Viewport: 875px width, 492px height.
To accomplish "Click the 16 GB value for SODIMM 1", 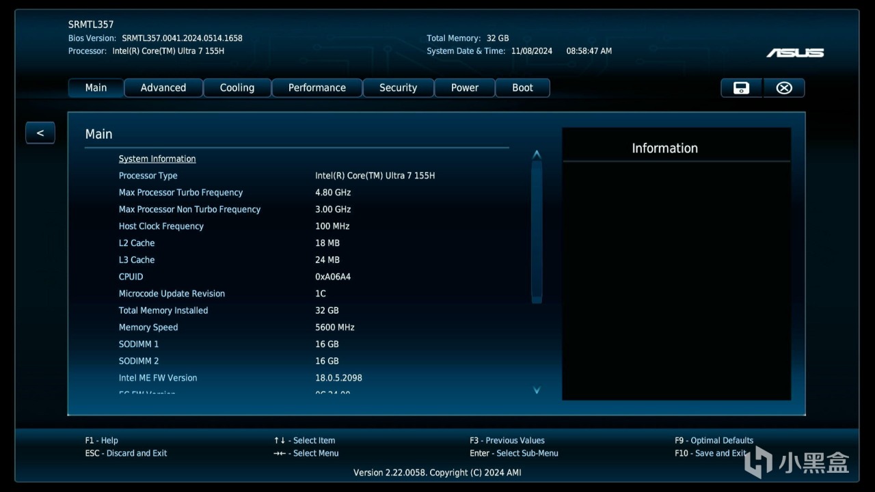I will 327,344.
